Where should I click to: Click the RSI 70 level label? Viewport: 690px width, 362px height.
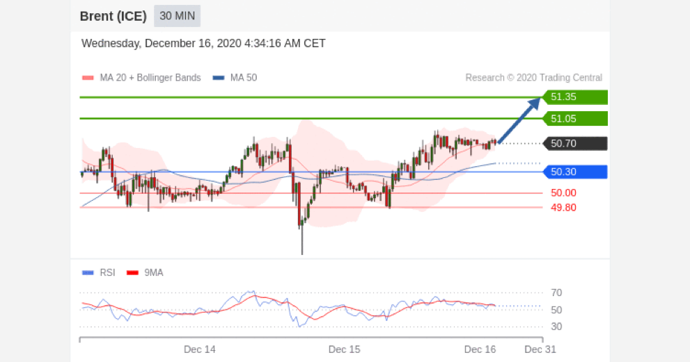(556, 293)
